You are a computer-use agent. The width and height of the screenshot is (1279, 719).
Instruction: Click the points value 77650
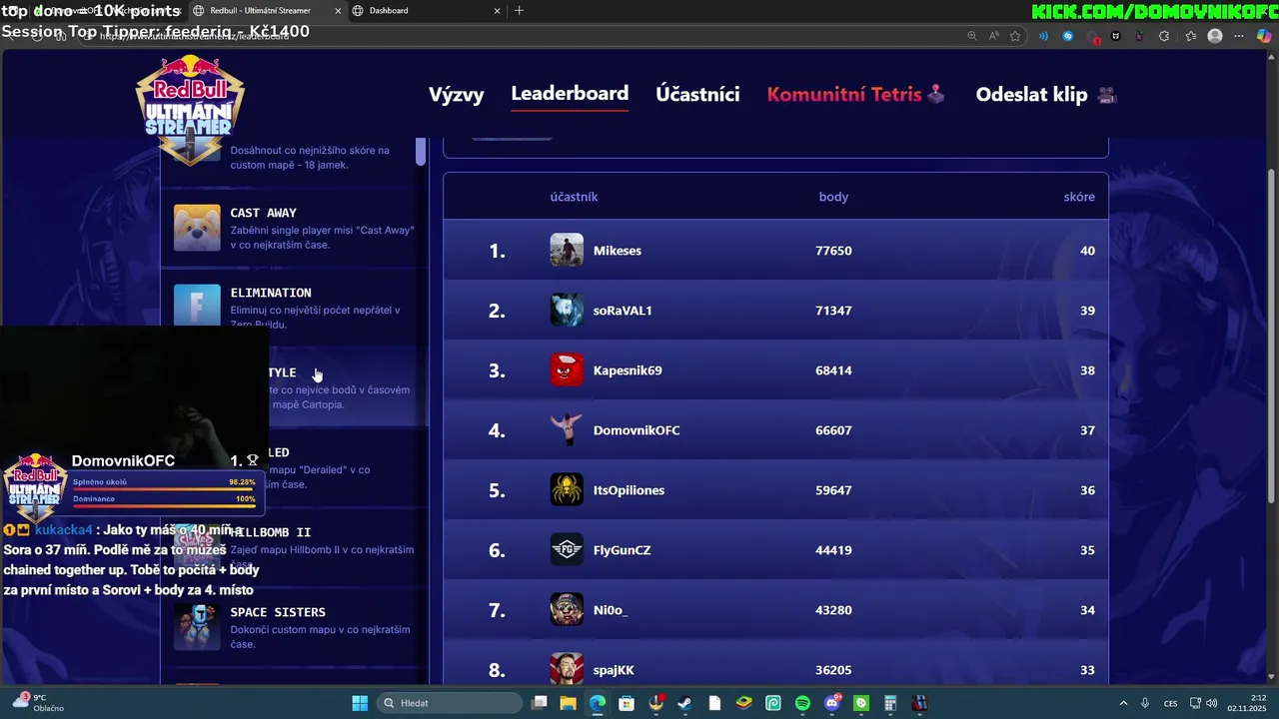coord(833,251)
